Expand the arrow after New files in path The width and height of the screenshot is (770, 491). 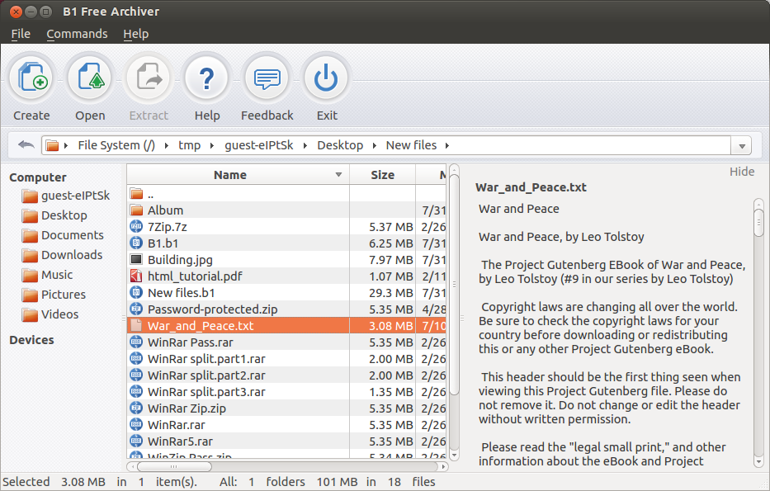coord(447,145)
